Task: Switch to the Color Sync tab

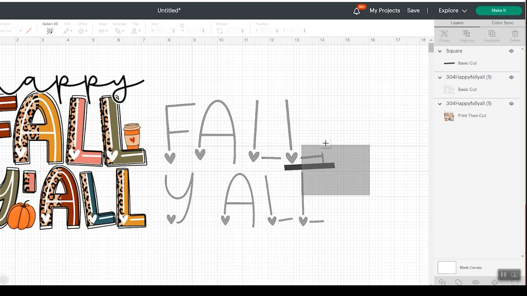Action: tap(502, 23)
